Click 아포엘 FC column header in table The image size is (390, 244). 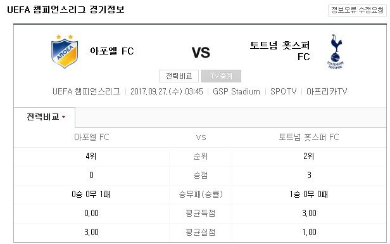pyautogui.click(x=92, y=137)
